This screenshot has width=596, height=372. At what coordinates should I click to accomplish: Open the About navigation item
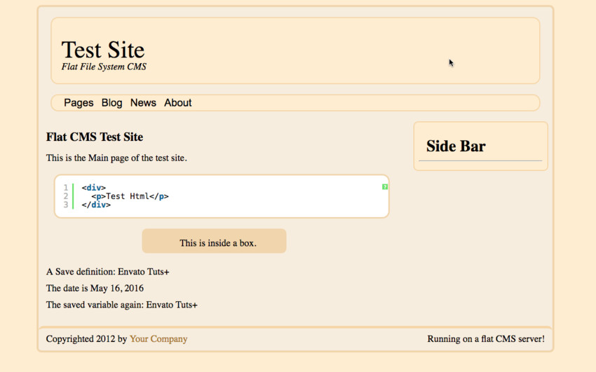coord(178,103)
